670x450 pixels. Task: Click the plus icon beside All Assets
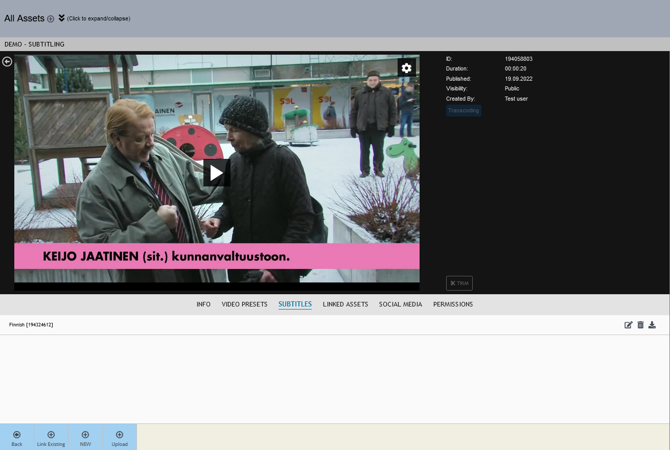(x=51, y=19)
